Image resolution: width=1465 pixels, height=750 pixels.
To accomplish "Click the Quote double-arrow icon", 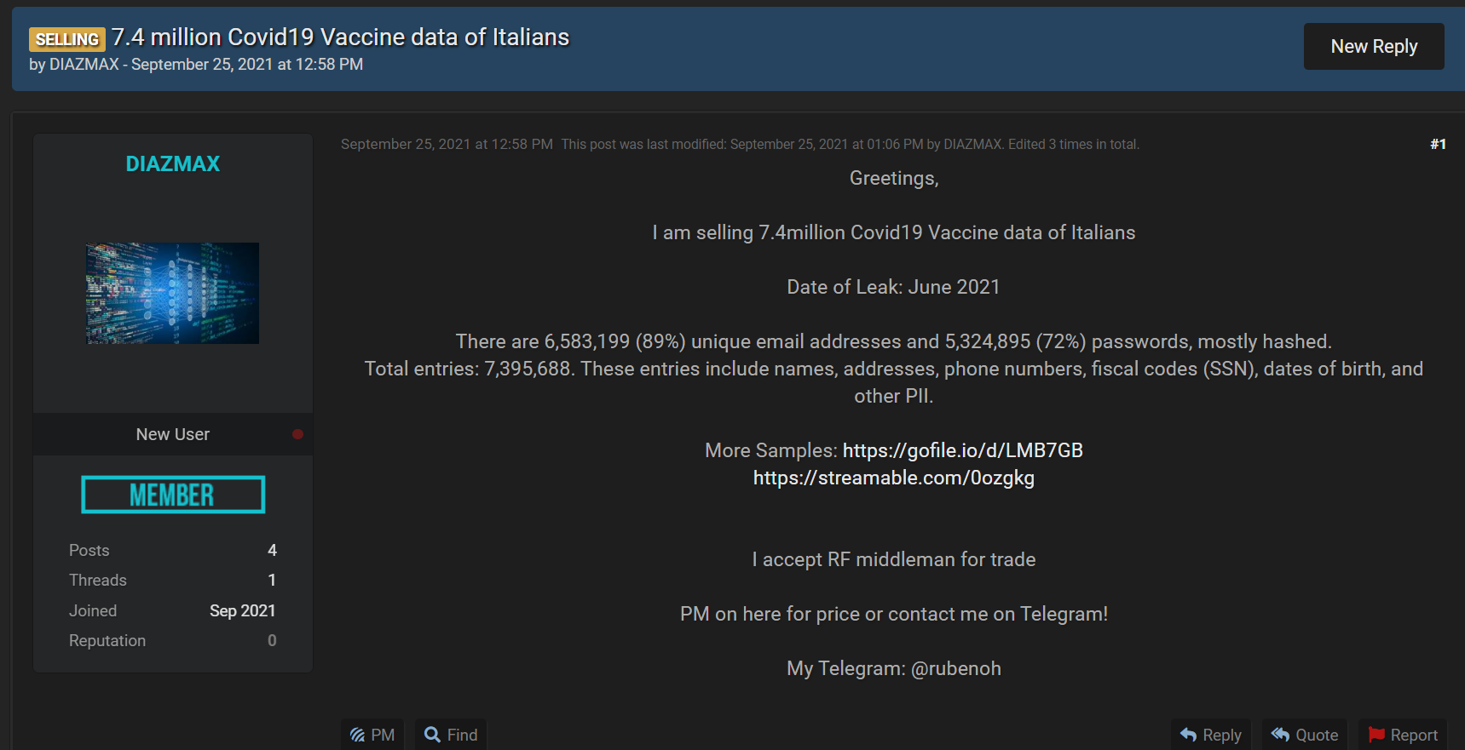I will click(x=1280, y=735).
